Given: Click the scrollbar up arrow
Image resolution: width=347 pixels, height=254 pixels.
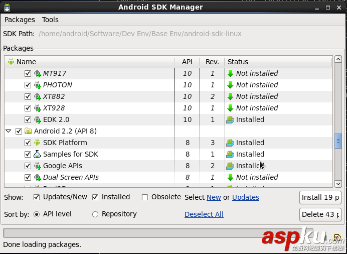Looking at the screenshot, I should click(338, 59).
